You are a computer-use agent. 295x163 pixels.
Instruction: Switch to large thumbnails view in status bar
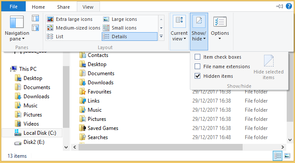coord(287,156)
